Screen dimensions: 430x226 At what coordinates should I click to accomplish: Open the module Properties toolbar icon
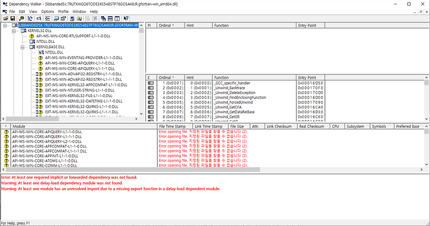(64, 18)
